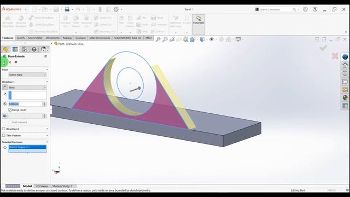Select the Sketch2 region contour entry
Viewport: 350px width, 197px height.
(x=27, y=147)
